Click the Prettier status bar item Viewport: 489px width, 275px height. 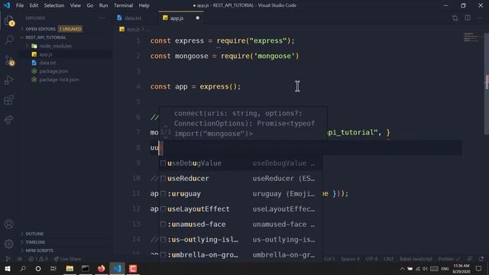tap(449, 259)
